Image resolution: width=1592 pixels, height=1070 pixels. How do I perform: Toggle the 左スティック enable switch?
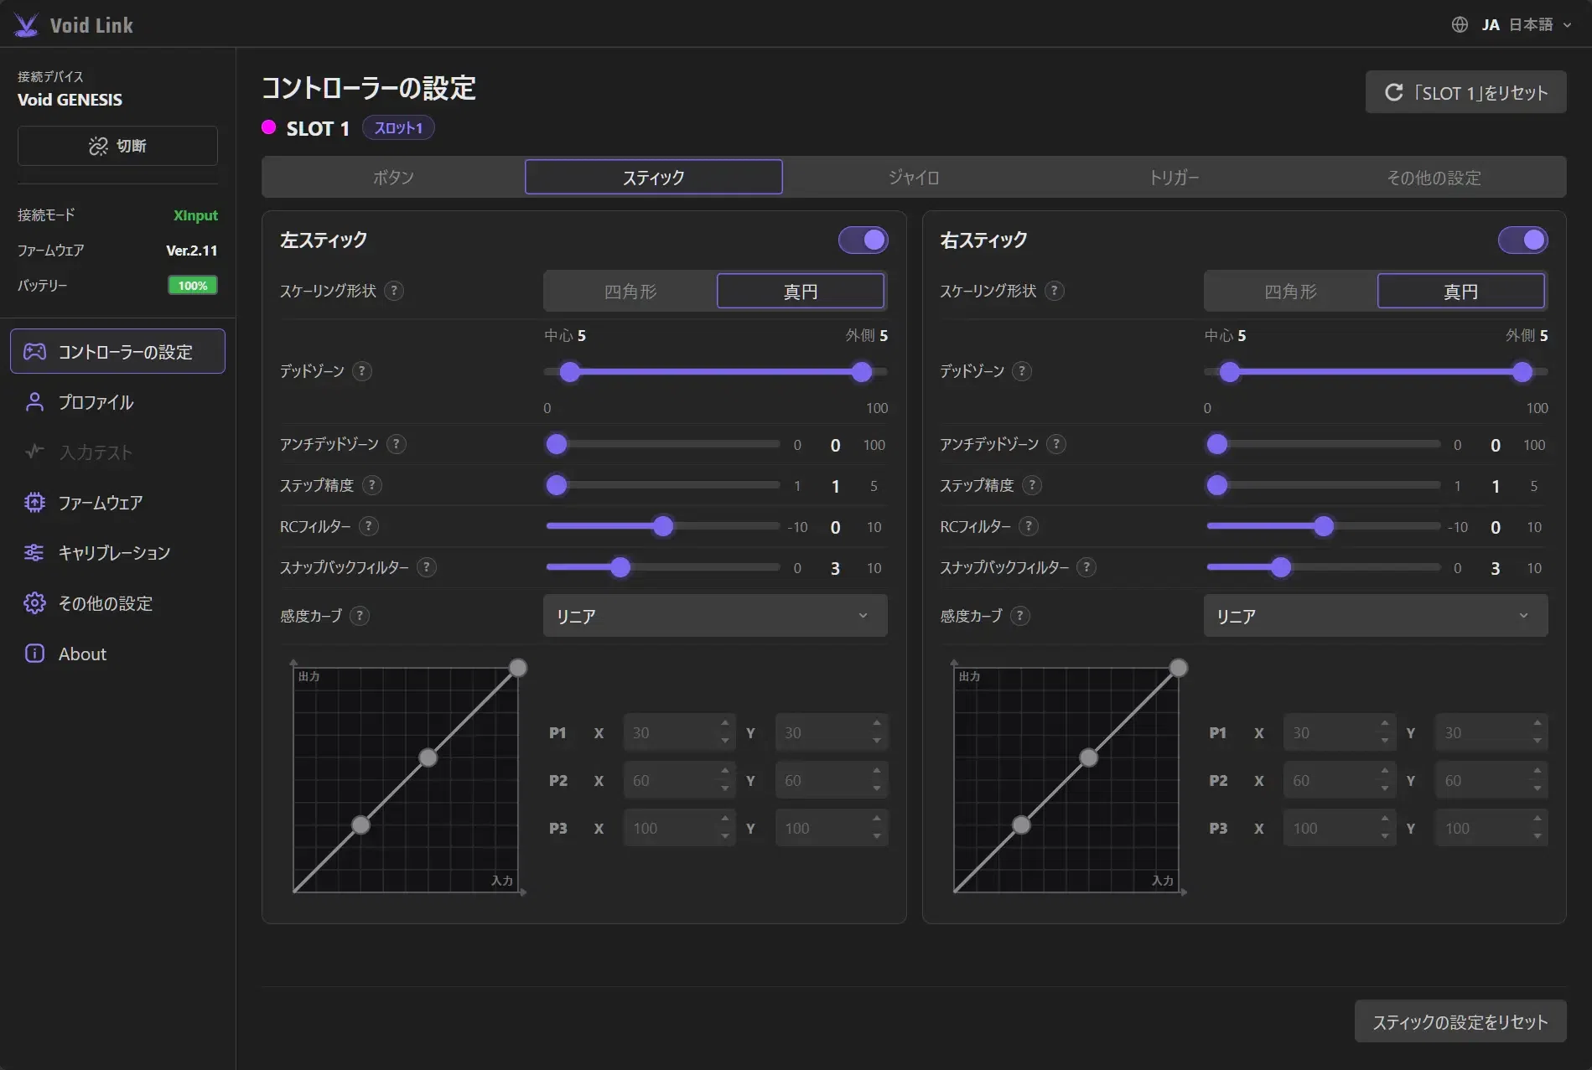[x=863, y=240]
